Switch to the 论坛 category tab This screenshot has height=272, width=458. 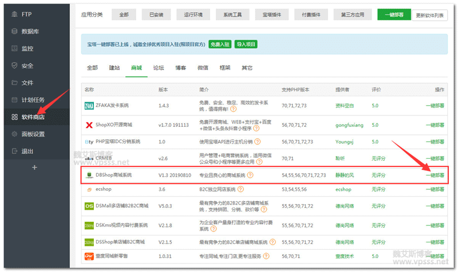(x=159, y=67)
